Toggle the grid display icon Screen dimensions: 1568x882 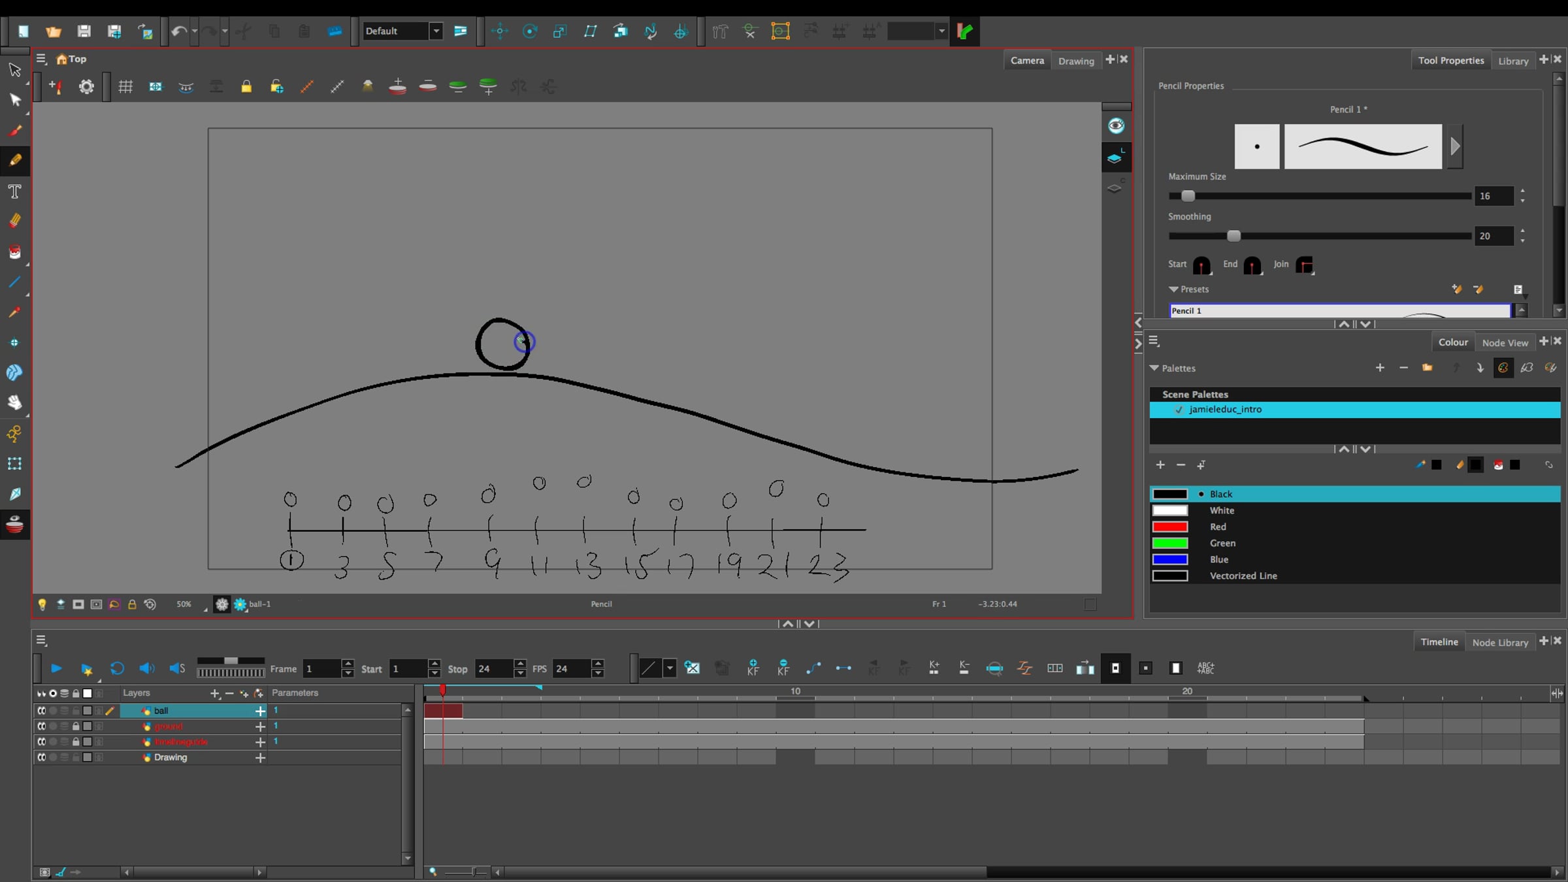pos(125,86)
